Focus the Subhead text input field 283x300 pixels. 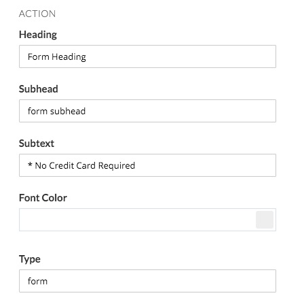(147, 111)
